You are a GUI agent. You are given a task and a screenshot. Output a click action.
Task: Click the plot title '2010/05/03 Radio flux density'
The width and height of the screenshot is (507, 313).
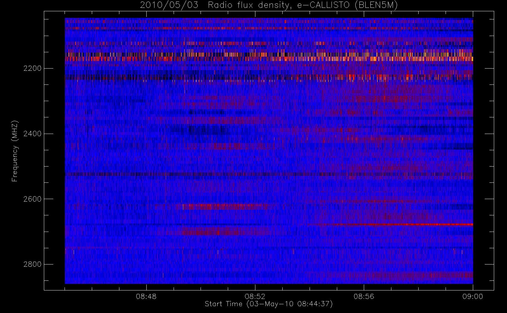tap(269, 5)
